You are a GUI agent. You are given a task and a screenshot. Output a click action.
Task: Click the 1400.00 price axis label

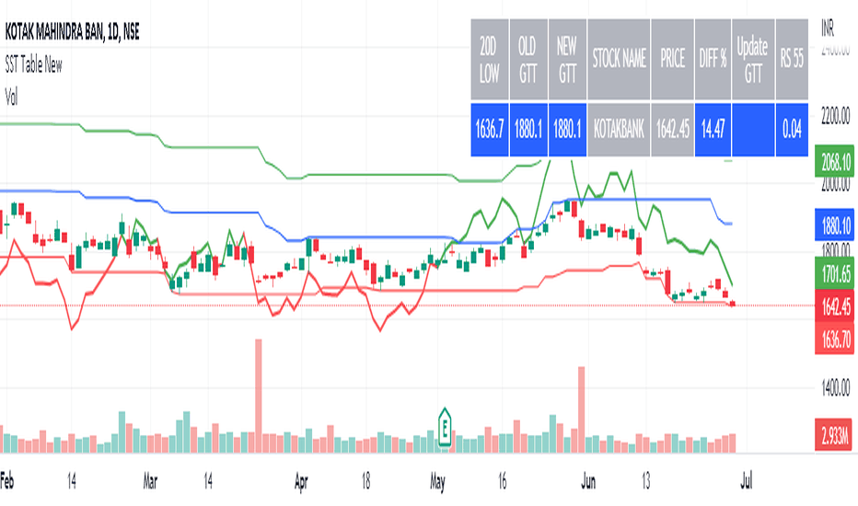point(836,388)
